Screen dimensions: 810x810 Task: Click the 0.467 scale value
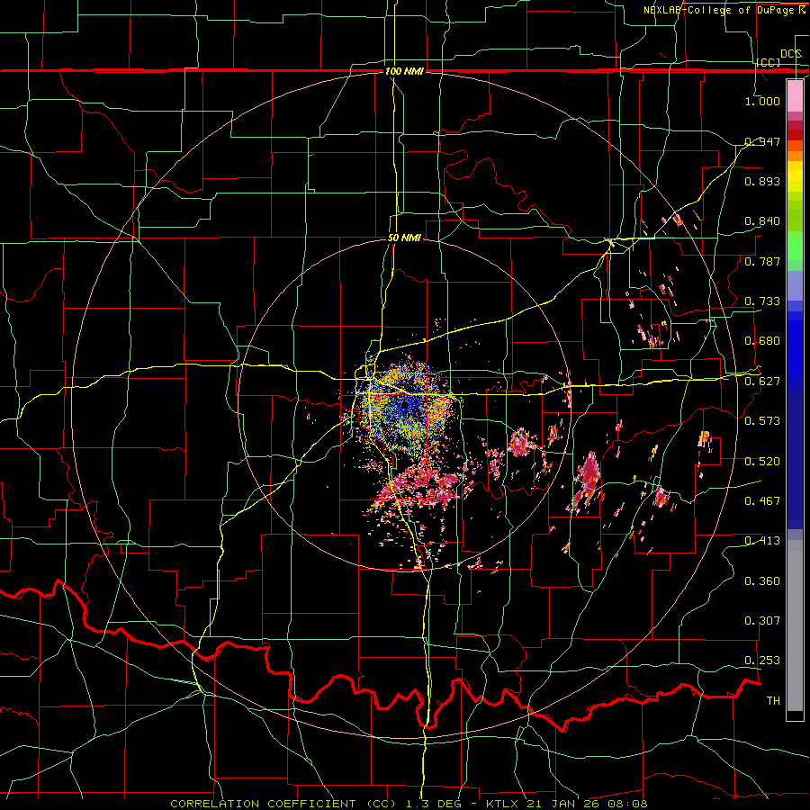coord(762,500)
